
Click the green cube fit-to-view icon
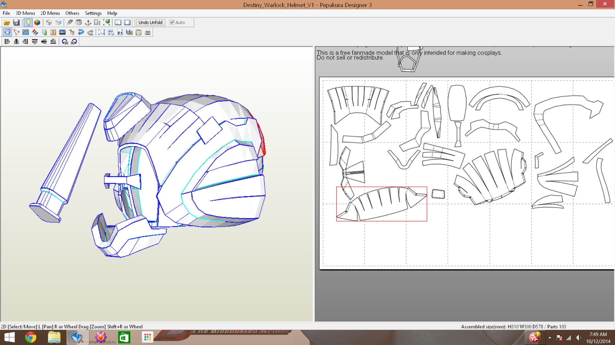pos(107,22)
